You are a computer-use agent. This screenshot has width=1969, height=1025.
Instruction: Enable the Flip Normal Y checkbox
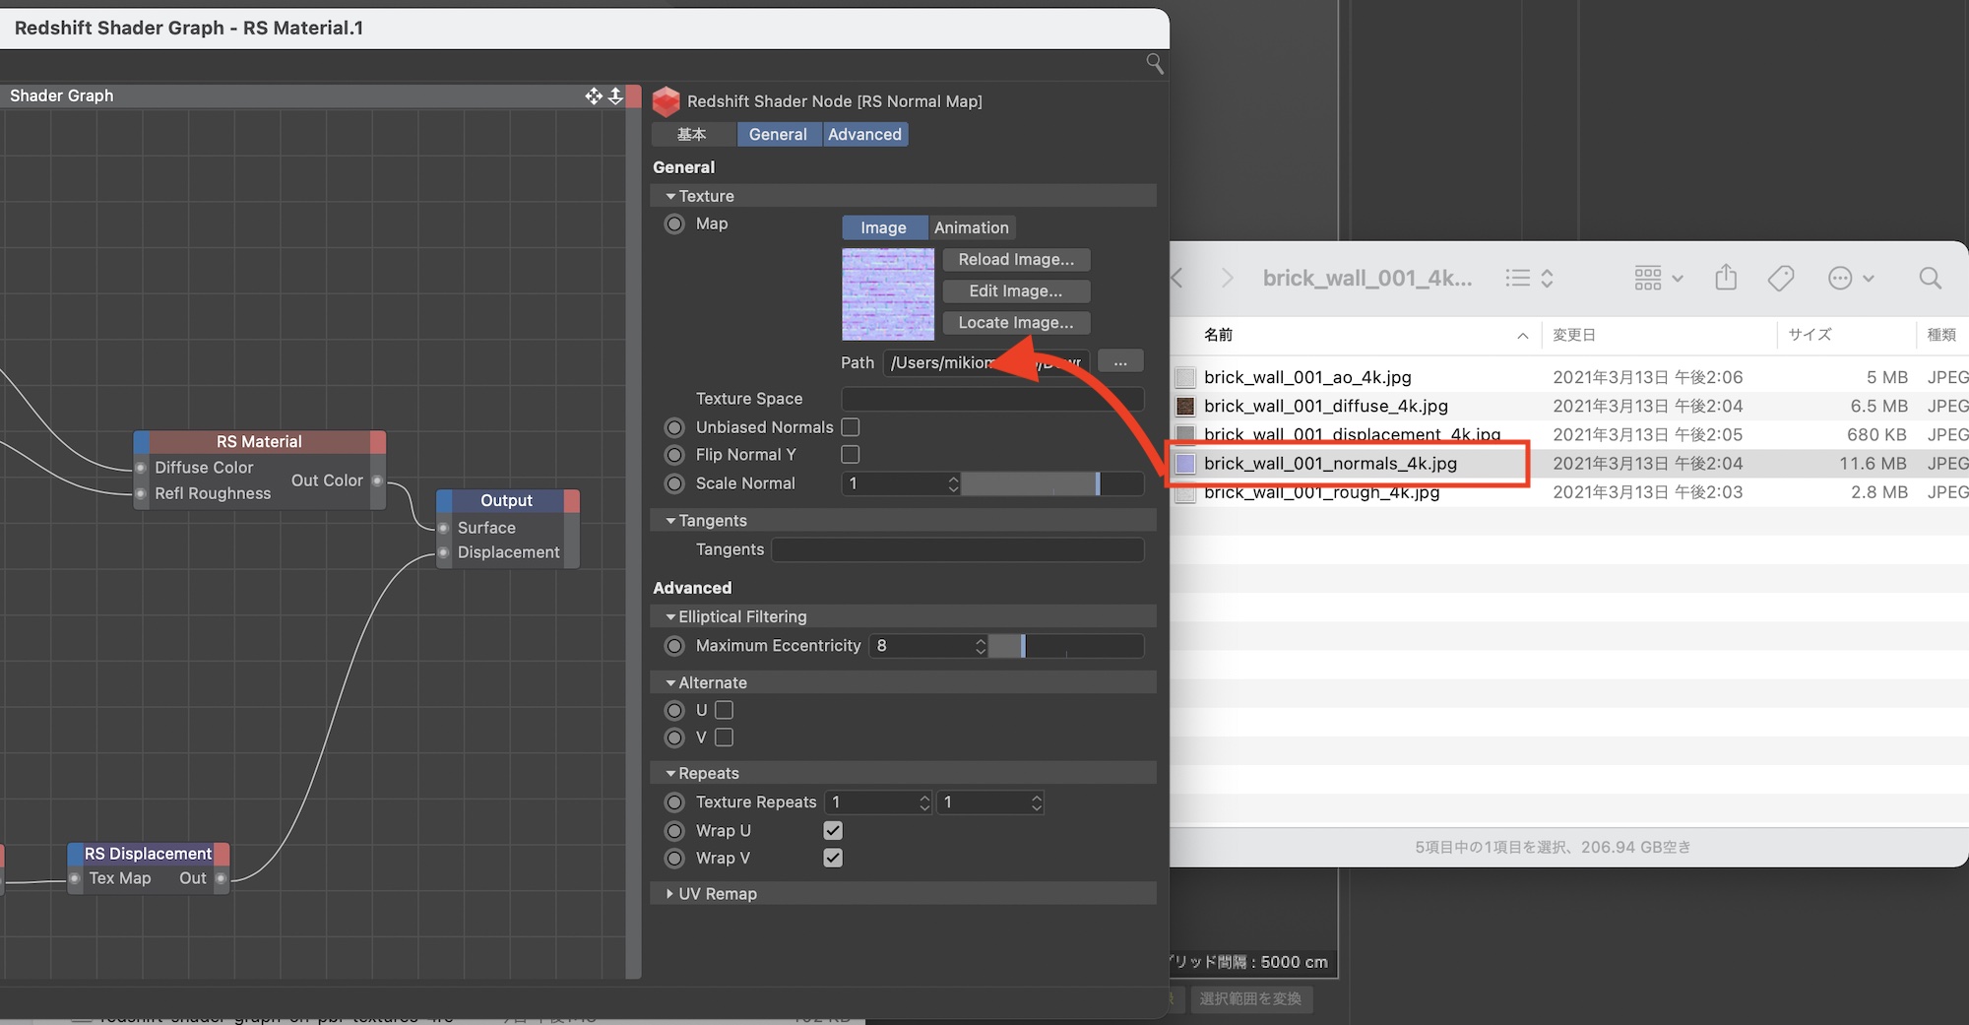pos(851,455)
